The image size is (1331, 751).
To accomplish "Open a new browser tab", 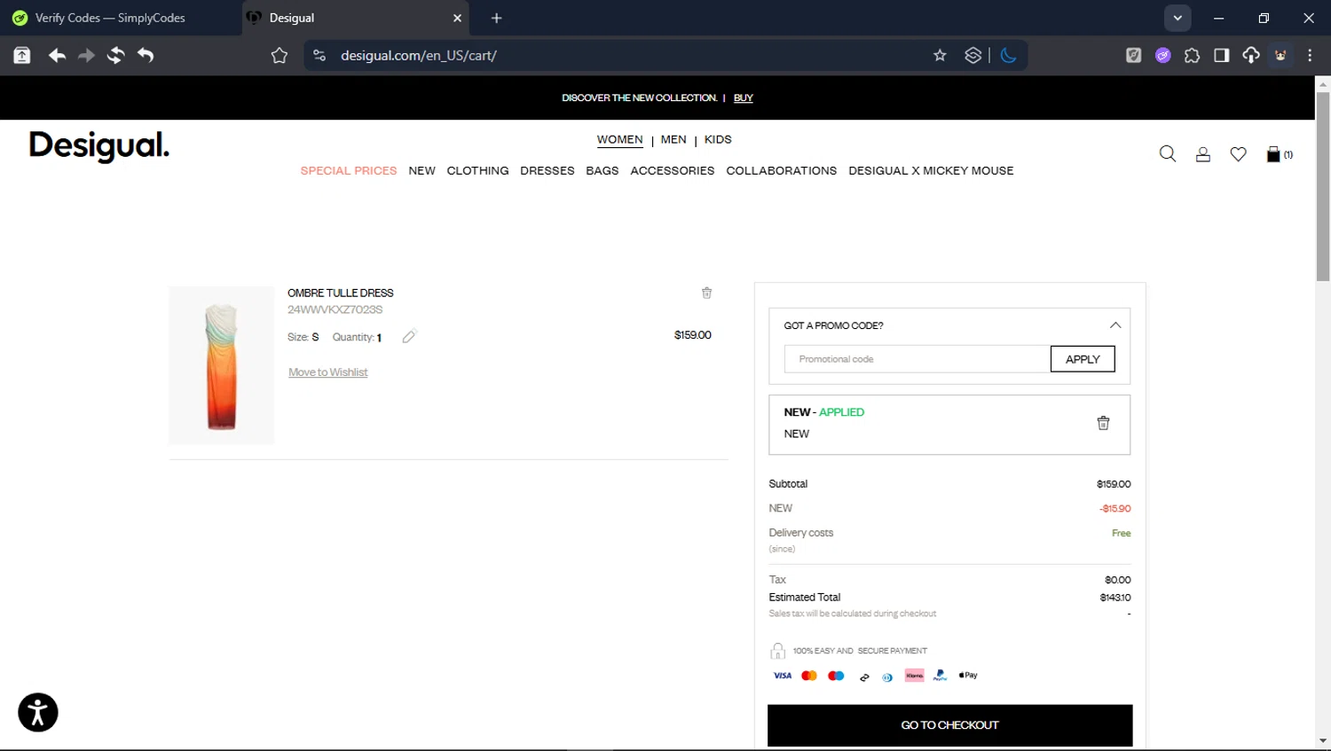I will 497,18.
